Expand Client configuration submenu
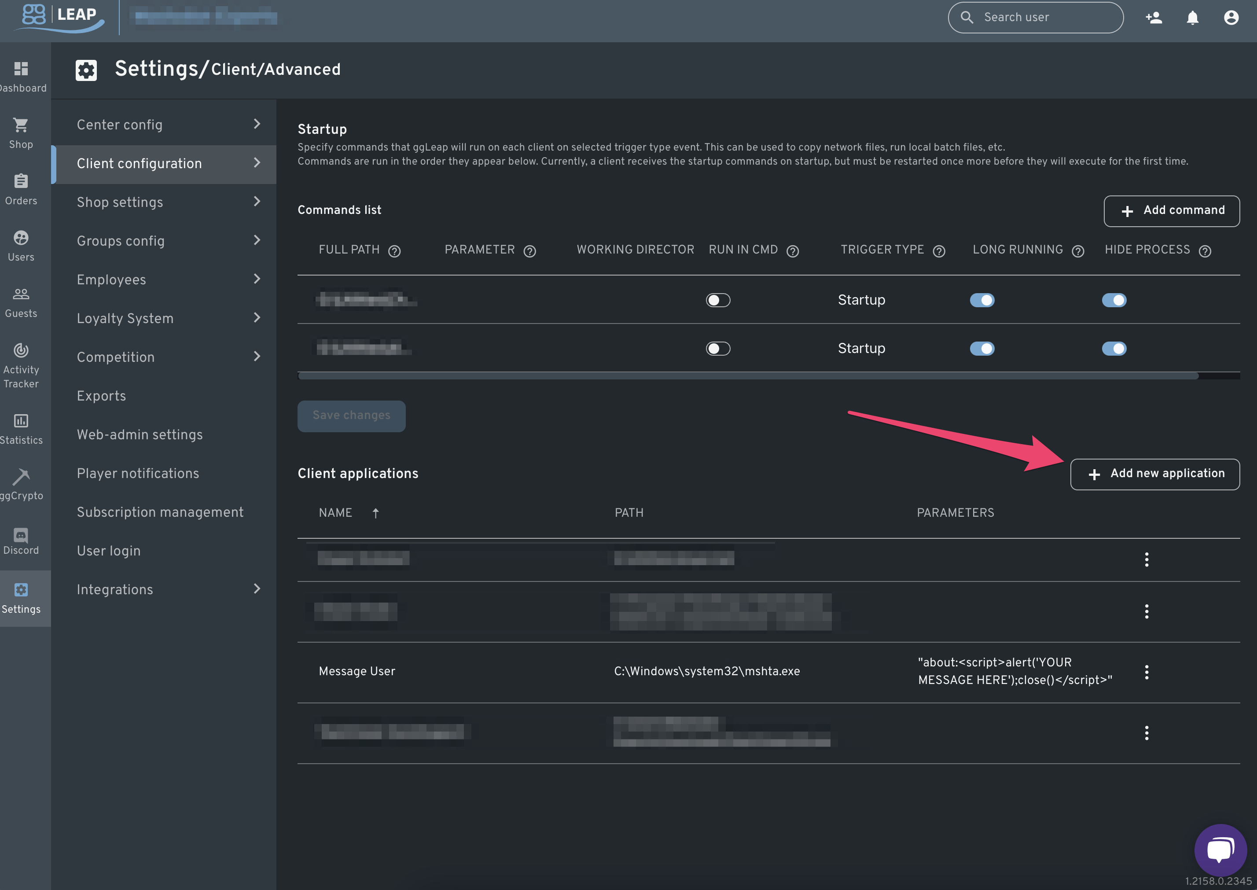Image resolution: width=1257 pixels, height=890 pixels. coord(257,163)
